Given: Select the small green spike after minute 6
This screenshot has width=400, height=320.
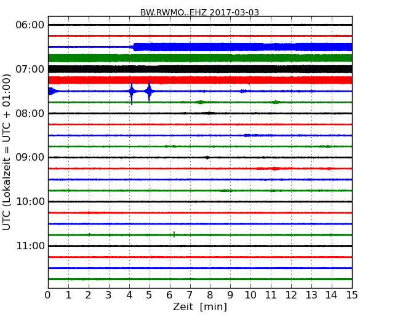Looking at the screenshot, I should [174, 234].
